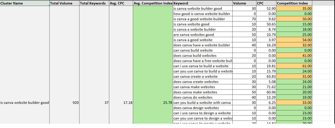Select keyword 'can i use canva to design a website'
This screenshot has width=335, height=128.
pyautogui.click(x=203, y=113)
